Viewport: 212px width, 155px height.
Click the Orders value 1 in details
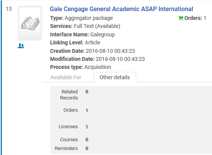pos(87,111)
